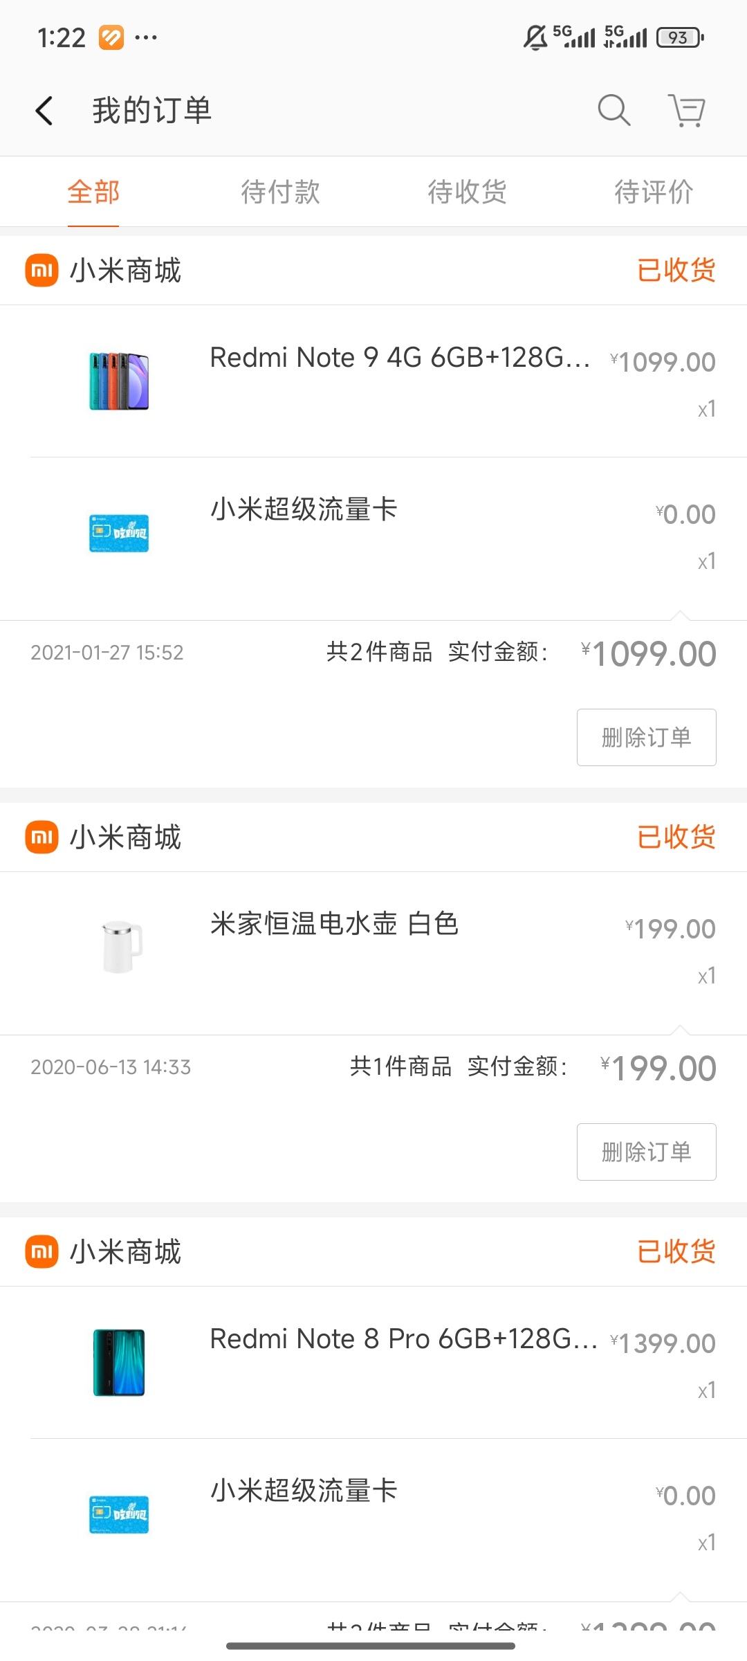Screen dimensions: 747x1661
Task: Tap the muted bell status icon
Action: tap(535, 37)
